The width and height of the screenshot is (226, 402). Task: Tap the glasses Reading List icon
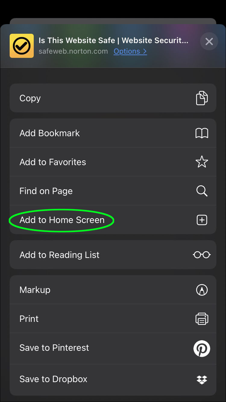pos(202,255)
